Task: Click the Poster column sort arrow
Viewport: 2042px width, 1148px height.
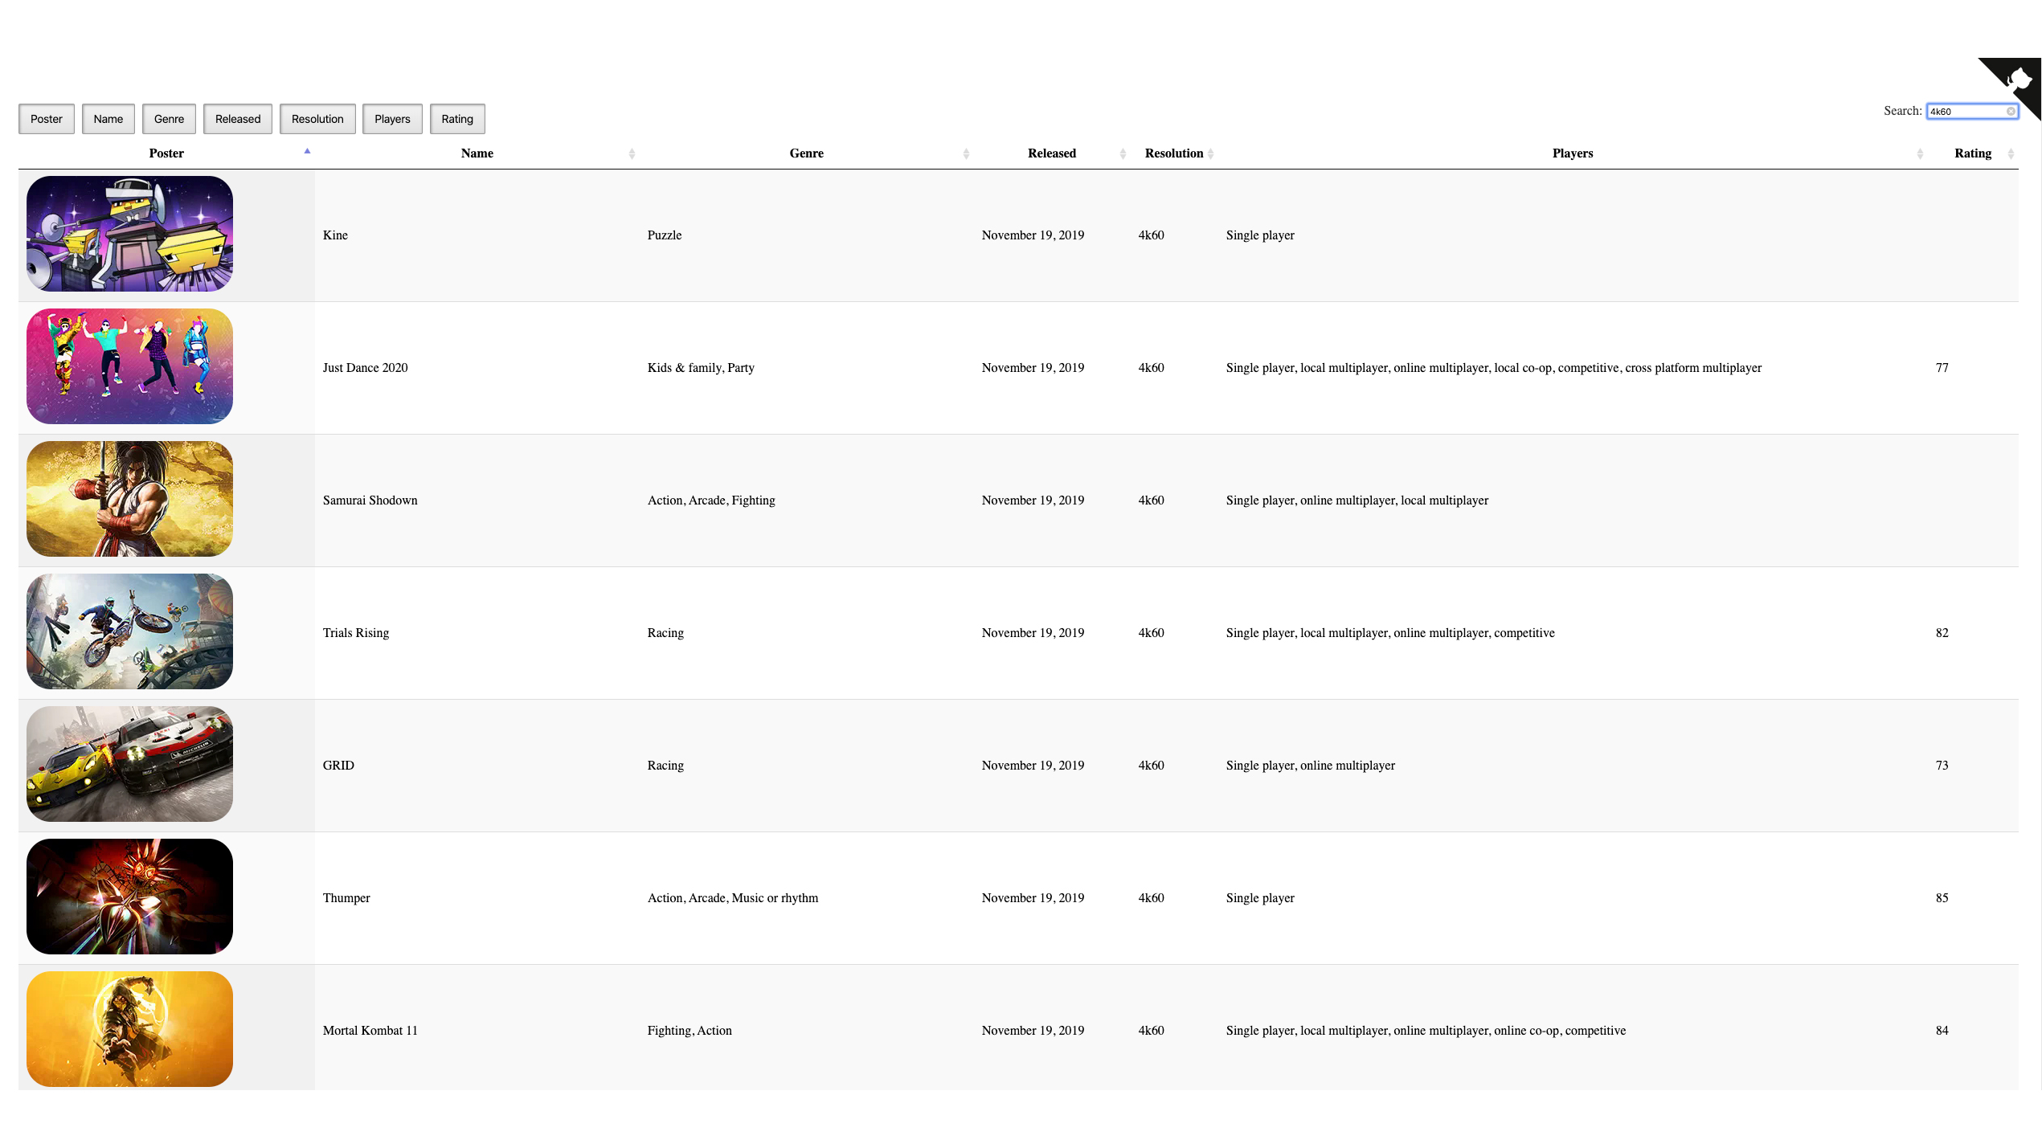Action: pyautogui.click(x=307, y=152)
